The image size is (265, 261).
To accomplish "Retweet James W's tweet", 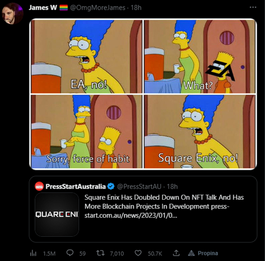I will (x=101, y=253).
